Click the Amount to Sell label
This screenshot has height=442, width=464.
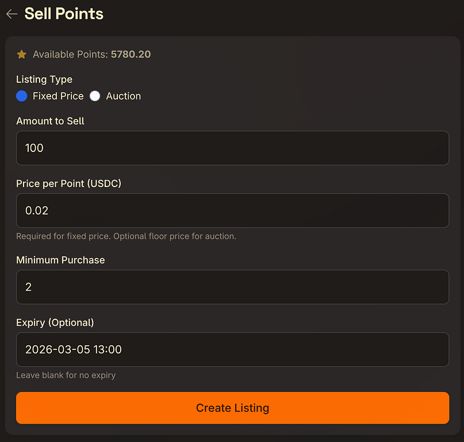50,121
